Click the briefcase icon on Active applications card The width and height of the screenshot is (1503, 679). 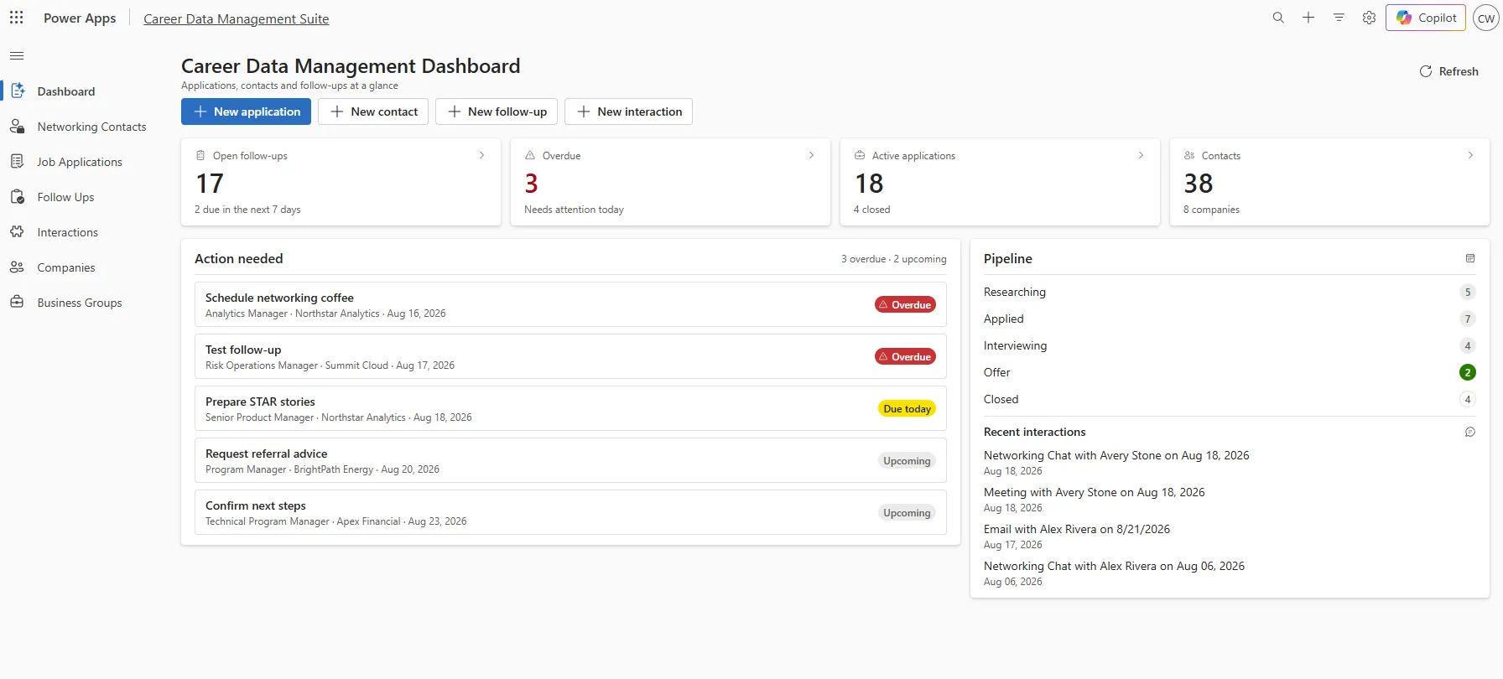(x=860, y=155)
